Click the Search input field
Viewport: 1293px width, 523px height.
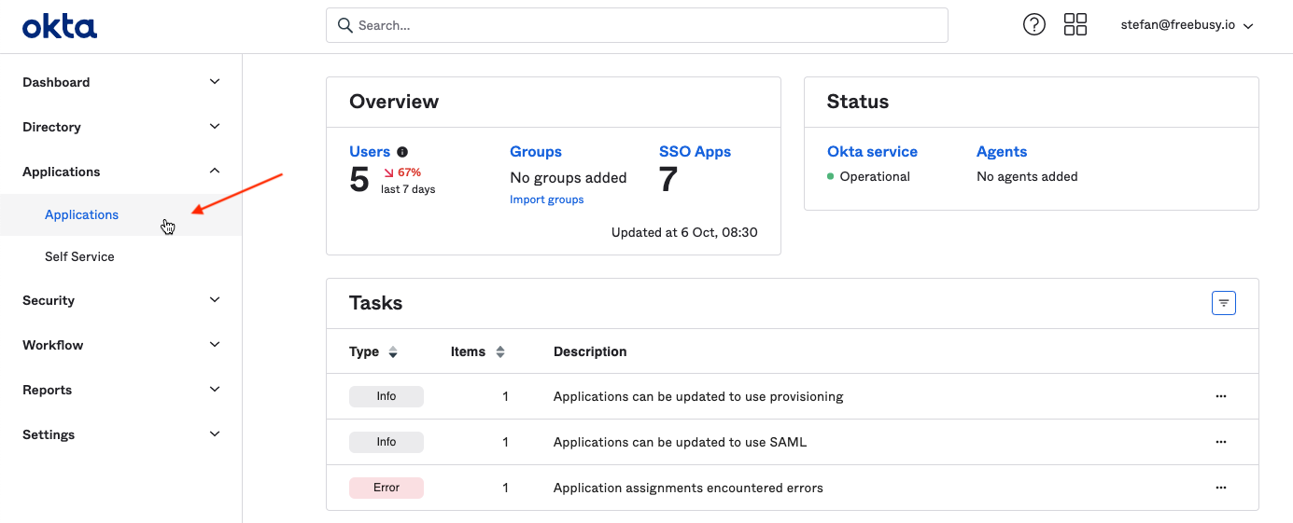click(637, 25)
